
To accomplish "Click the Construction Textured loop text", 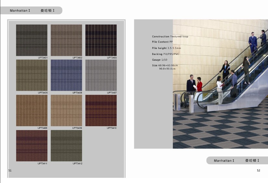I will 170,37.
